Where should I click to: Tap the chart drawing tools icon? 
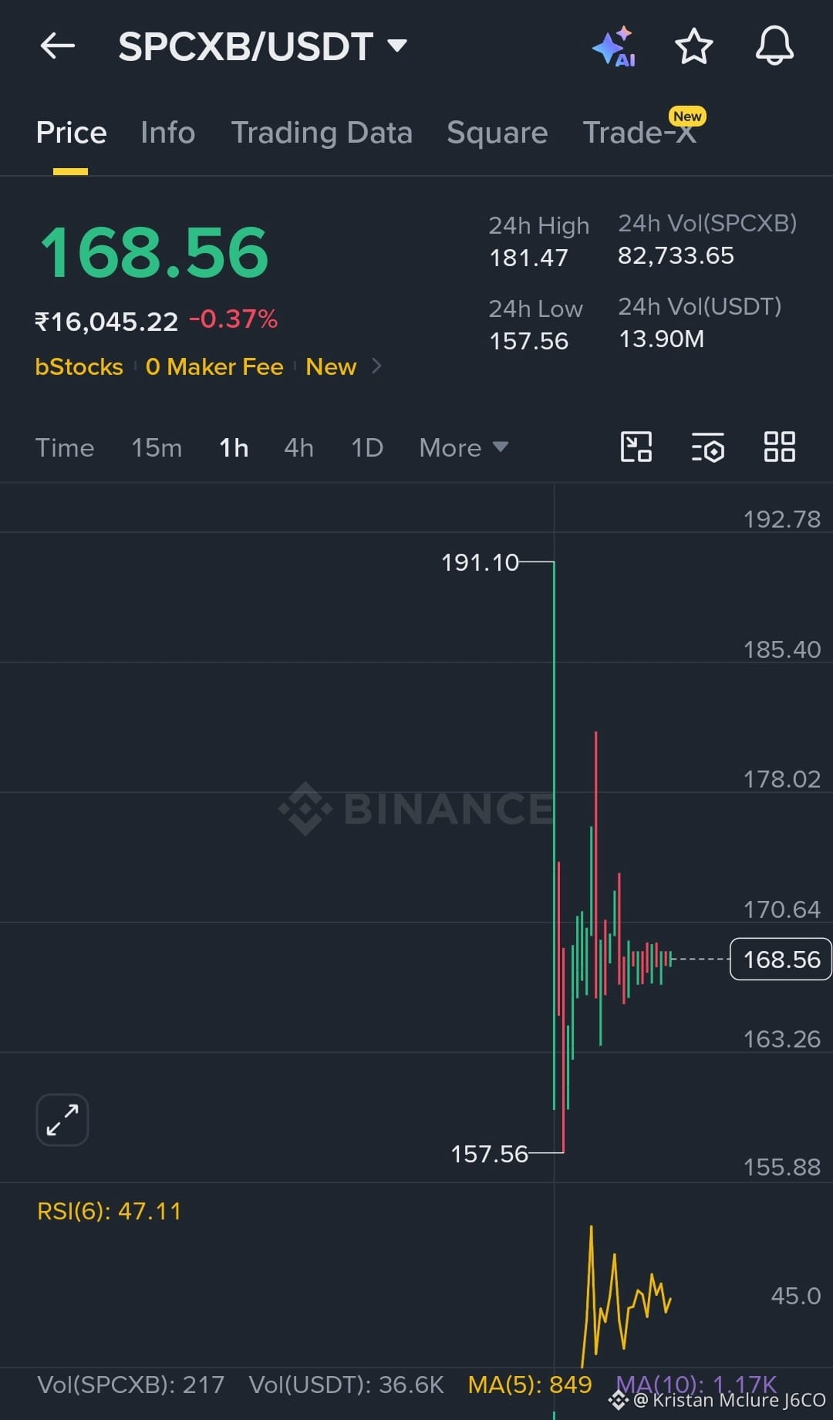tap(636, 447)
